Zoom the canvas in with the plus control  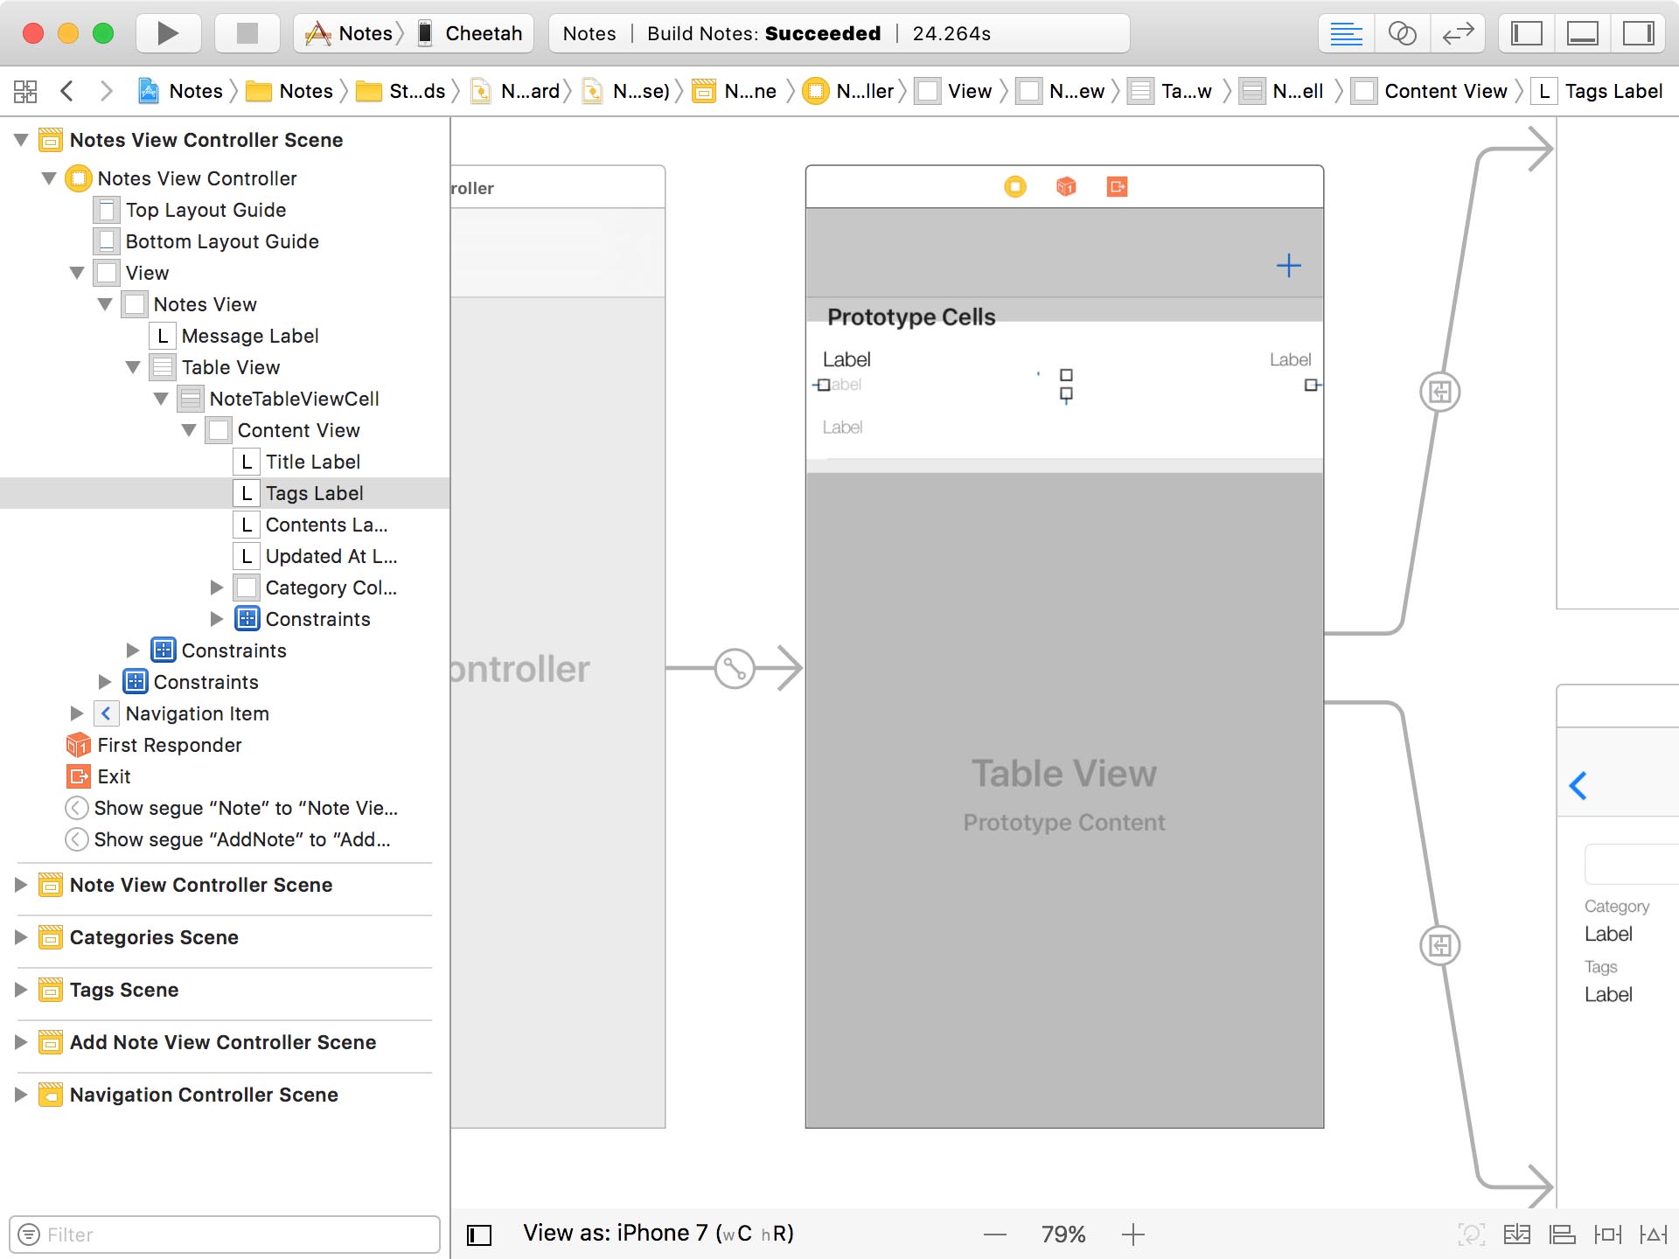1132,1234
